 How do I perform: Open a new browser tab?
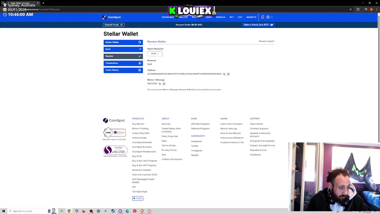pyautogui.click(x=43, y=3)
